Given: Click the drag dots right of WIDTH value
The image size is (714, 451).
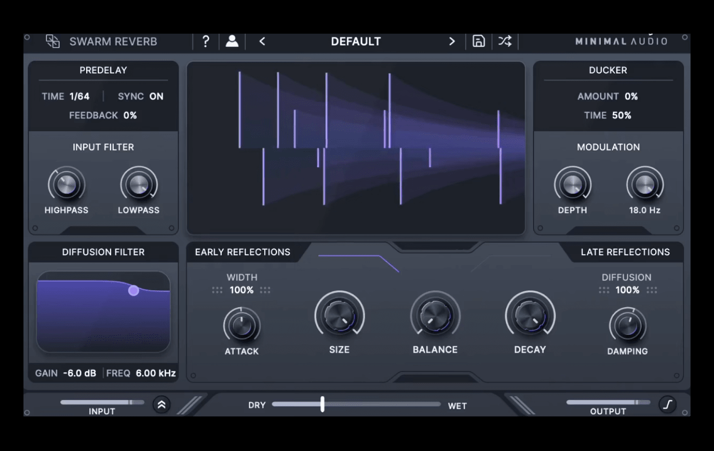Looking at the screenshot, I should pos(265,290).
